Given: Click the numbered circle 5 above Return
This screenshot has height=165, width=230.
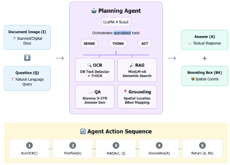Looking at the screenshot, I should (202, 146).
